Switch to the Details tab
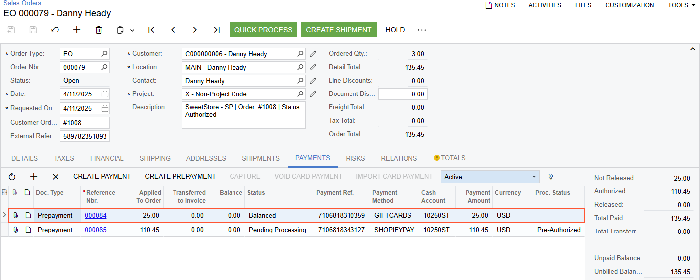700x280 pixels. (25, 158)
